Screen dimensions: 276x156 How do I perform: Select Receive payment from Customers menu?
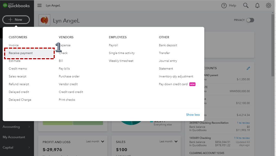pyautogui.click(x=21, y=53)
